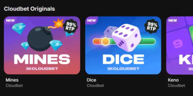Click the Dice title link
193x96 pixels.
coord(91,80)
